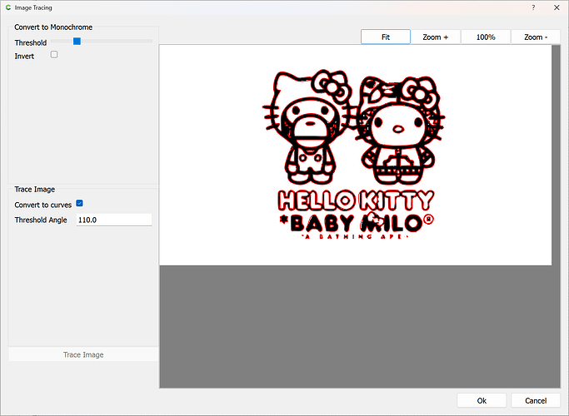The height and width of the screenshot is (416, 569).
Task: Uncheck Convert to curves checkbox
Action: click(x=79, y=203)
